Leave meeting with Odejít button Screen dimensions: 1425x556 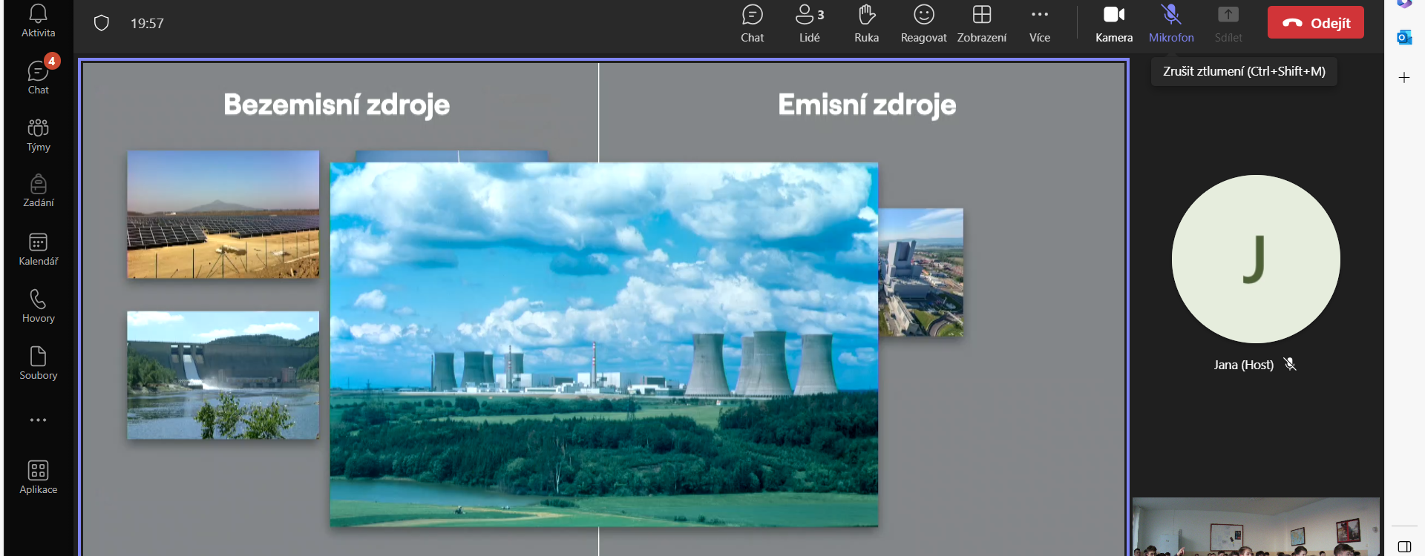point(1315,23)
